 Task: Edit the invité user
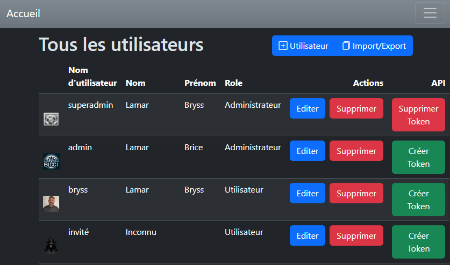pyautogui.click(x=308, y=236)
